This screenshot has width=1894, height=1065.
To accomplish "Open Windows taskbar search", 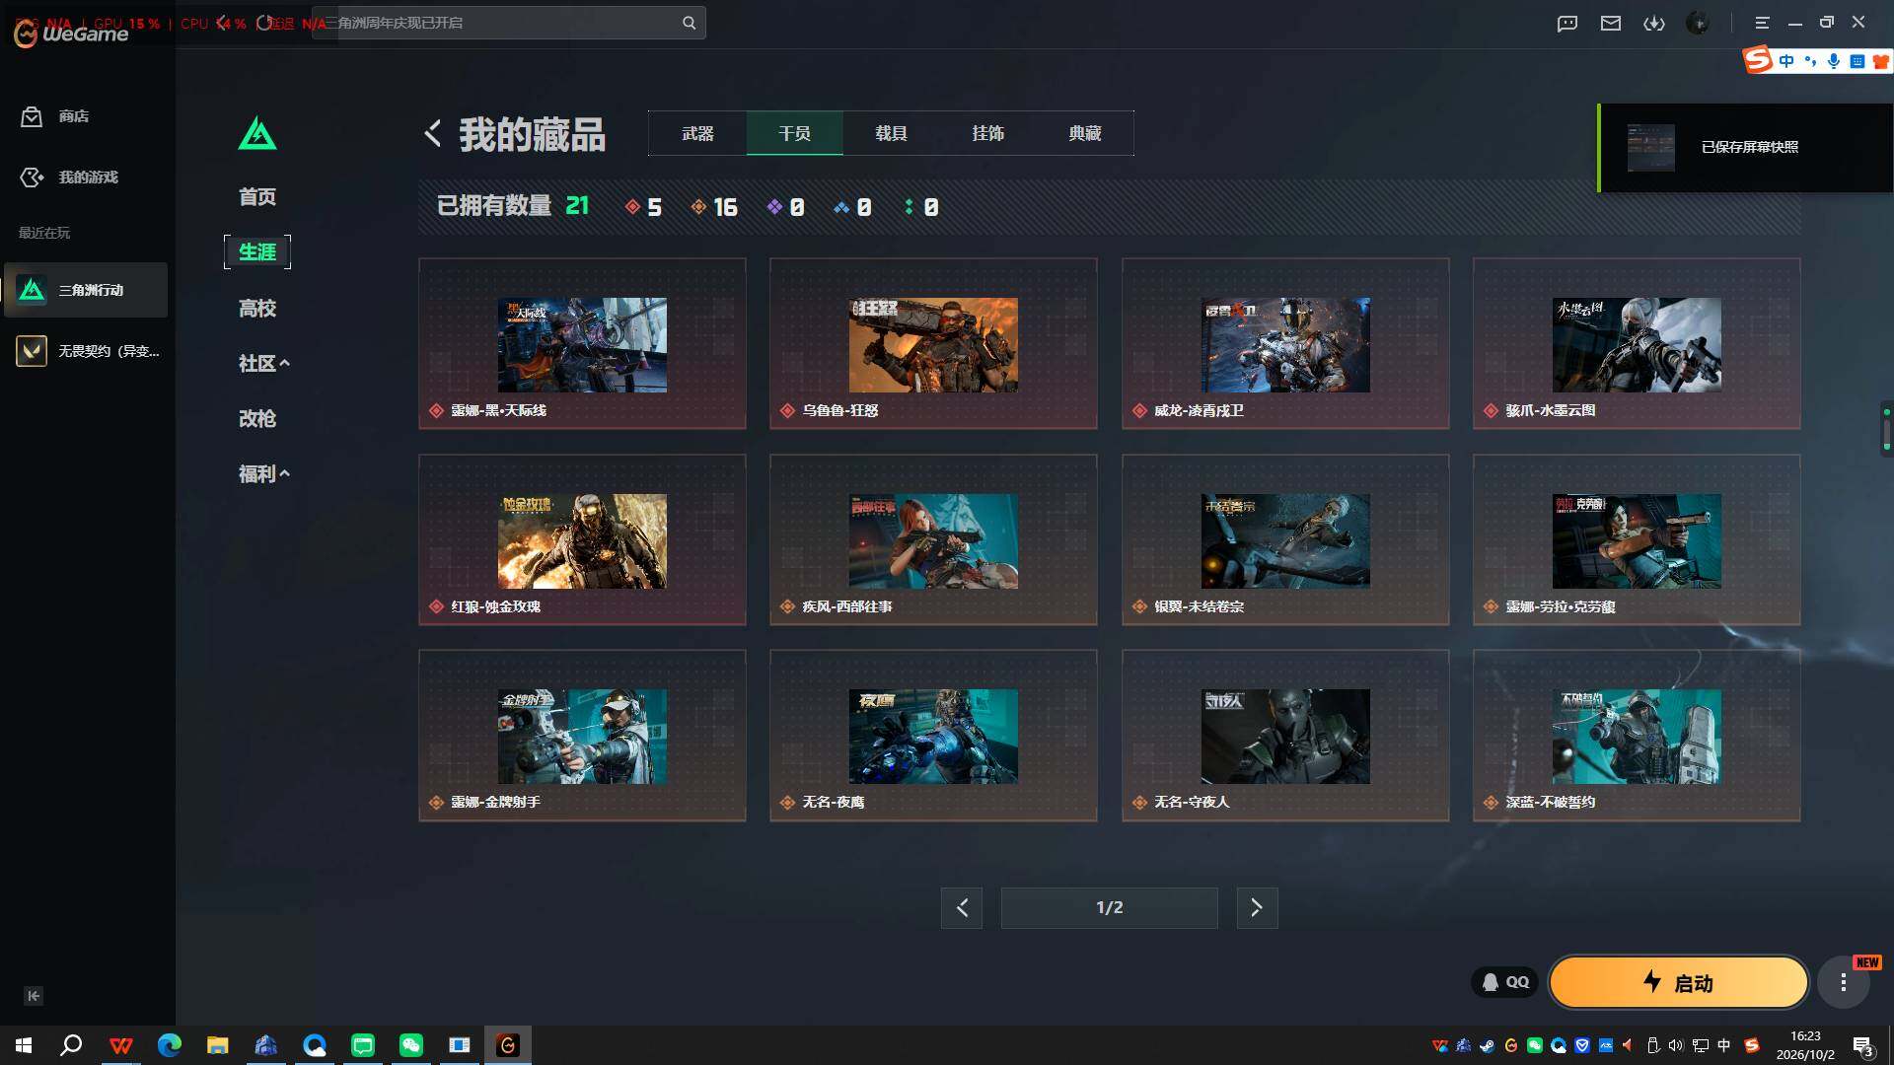I will (71, 1045).
